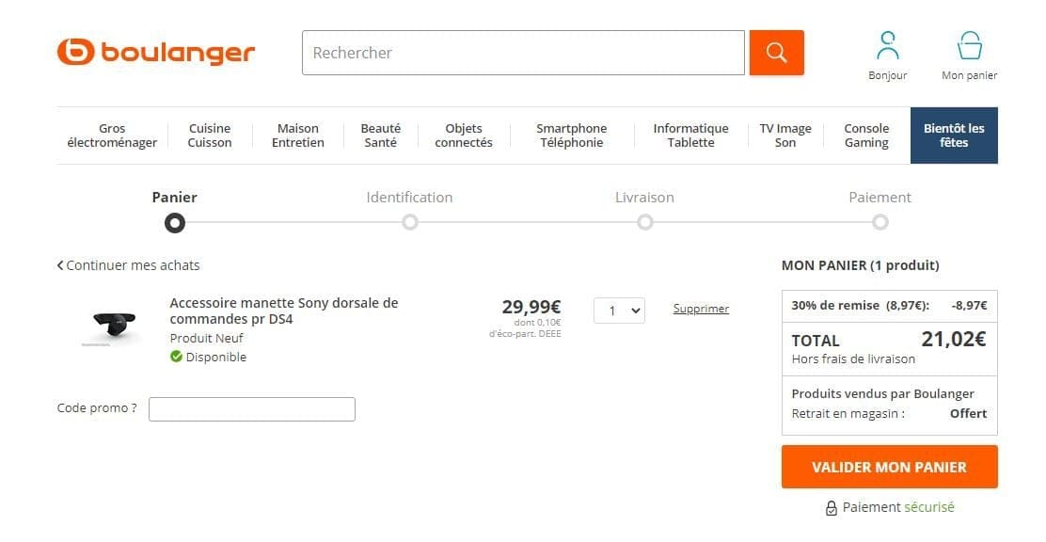This screenshot has height=542, width=1046.
Task: Open Smartphone Téléphonie menu
Action: tap(572, 135)
